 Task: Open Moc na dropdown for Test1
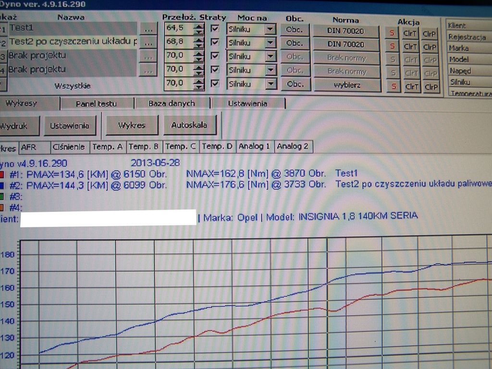tap(271, 29)
